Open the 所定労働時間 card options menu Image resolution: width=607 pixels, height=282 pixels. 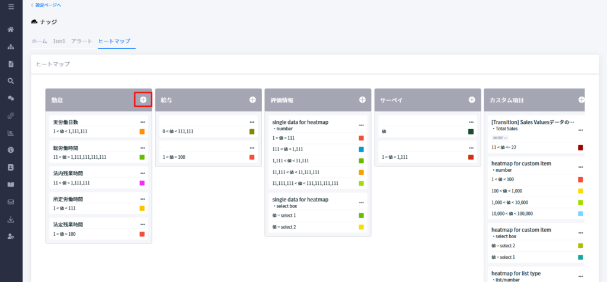pos(142,199)
